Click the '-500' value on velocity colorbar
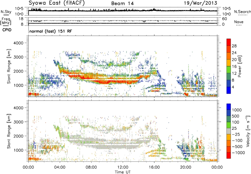Screen dimensions: 251x174 (237, 146)
